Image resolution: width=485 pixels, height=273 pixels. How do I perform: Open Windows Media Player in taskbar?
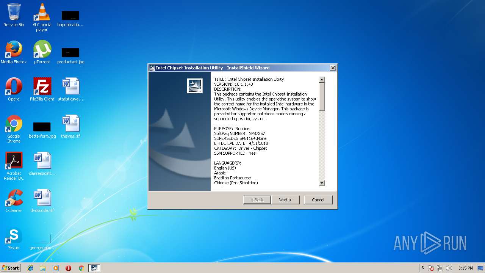click(x=56, y=268)
